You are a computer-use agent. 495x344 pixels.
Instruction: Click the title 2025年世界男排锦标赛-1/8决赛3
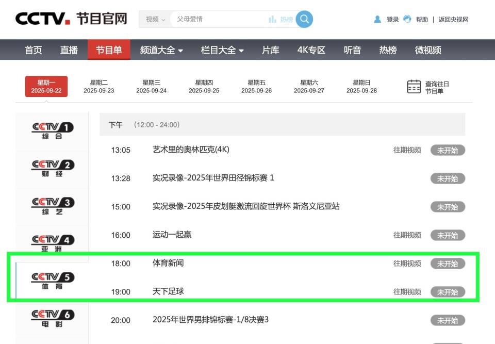tap(210, 320)
